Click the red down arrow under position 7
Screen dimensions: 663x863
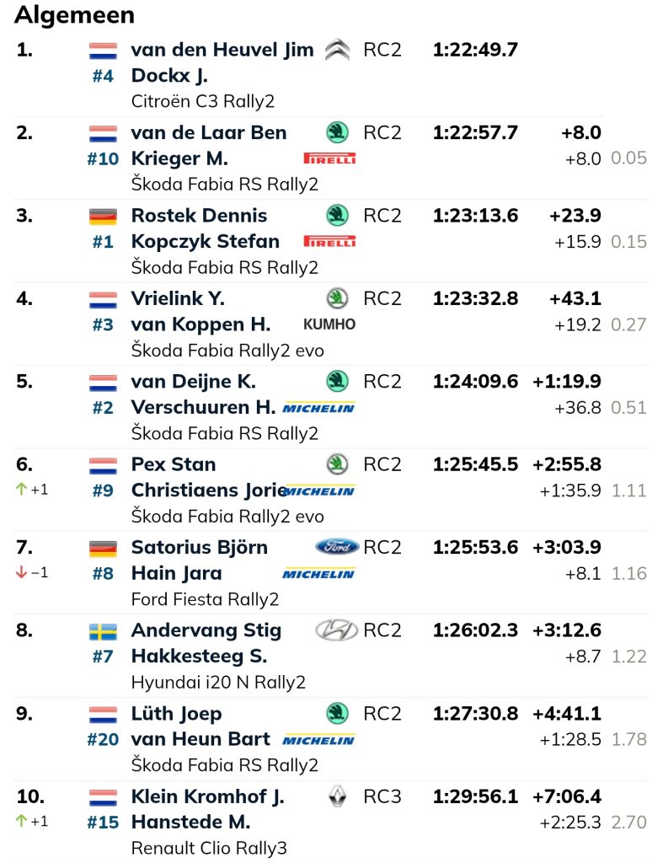(21, 572)
